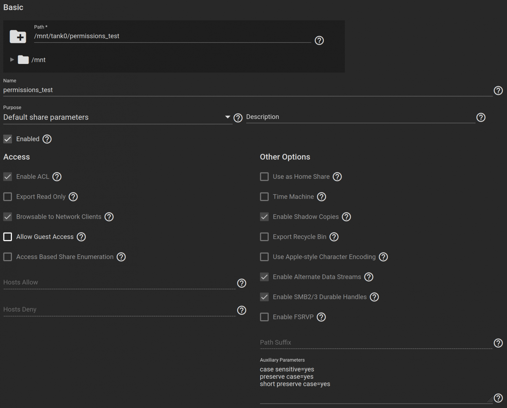Image resolution: width=507 pixels, height=408 pixels.
Task: Enable Allow Guest Access
Action: (x=7, y=237)
